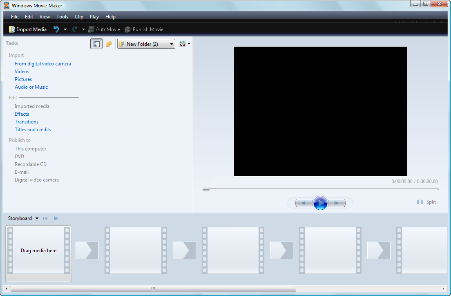This screenshot has width=451, height=296.
Task: Toggle the Tasks pane view button
Action: pyautogui.click(x=96, y=44)
